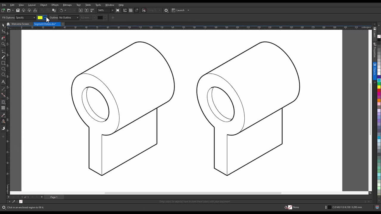The width and height of the screenshot is (381, 214).
Task: Click the yellow fill color swatch
Action: pyautogui.click(x=40, y=18)
